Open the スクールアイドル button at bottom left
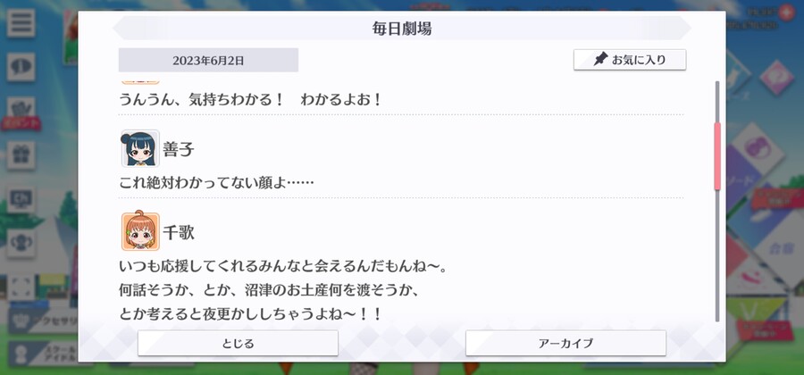Image resolution: width=804 pixels, height=375 pixels. (44, 354)
